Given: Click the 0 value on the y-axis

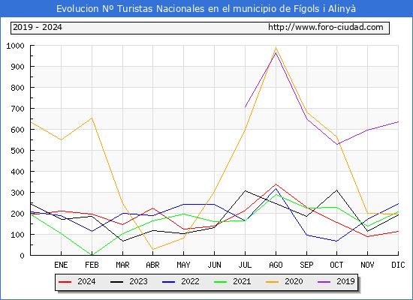Looking at the screenshot, I should coord(22,256).
